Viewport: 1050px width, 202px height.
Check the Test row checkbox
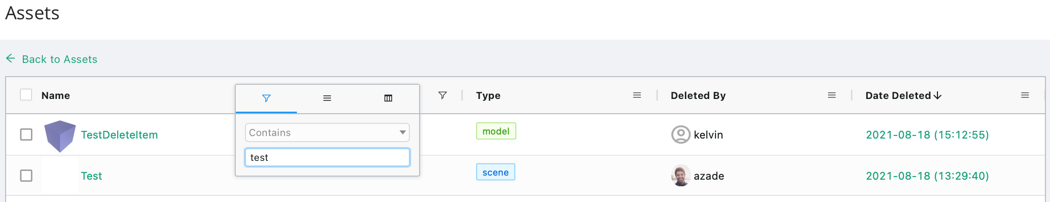click(26, 176)
